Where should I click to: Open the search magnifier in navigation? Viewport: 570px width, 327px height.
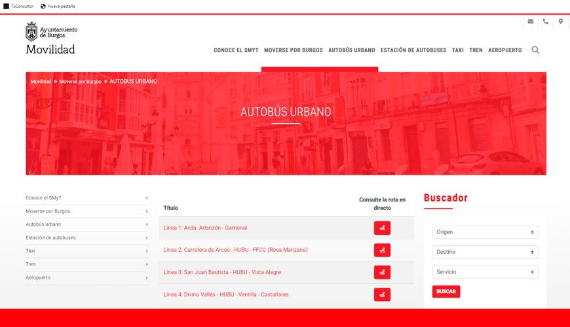pos(535,50)
